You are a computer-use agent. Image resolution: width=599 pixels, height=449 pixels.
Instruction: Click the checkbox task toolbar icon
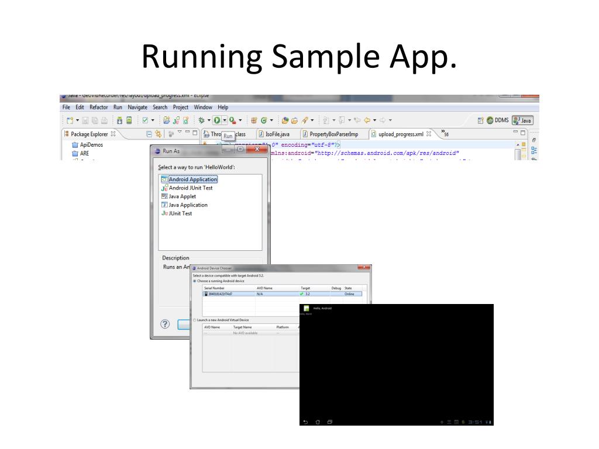point(145,120)
